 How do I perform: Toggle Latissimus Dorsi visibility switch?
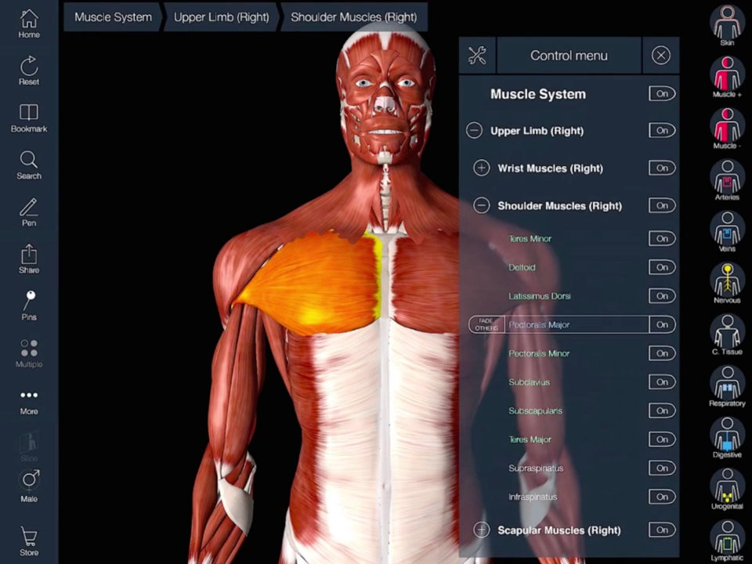click(x=662, y=296)
